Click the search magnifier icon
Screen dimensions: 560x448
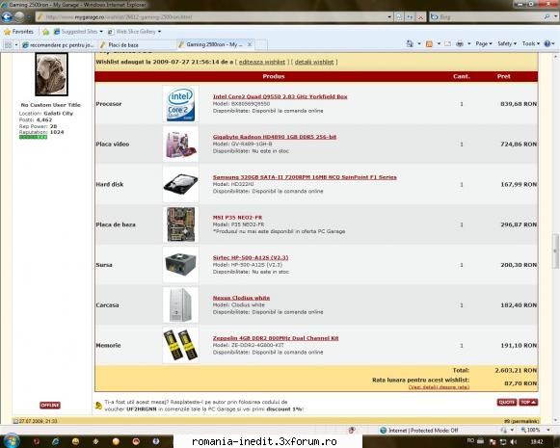tap(547, 16)
